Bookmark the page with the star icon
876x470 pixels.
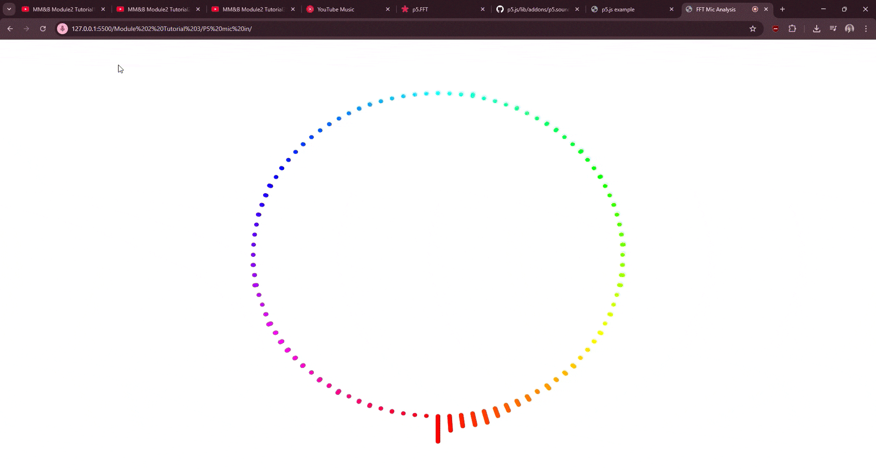click(752, 28)
